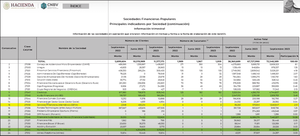Select the Participación % column header
300x136 pixels.
pos(289,56)
